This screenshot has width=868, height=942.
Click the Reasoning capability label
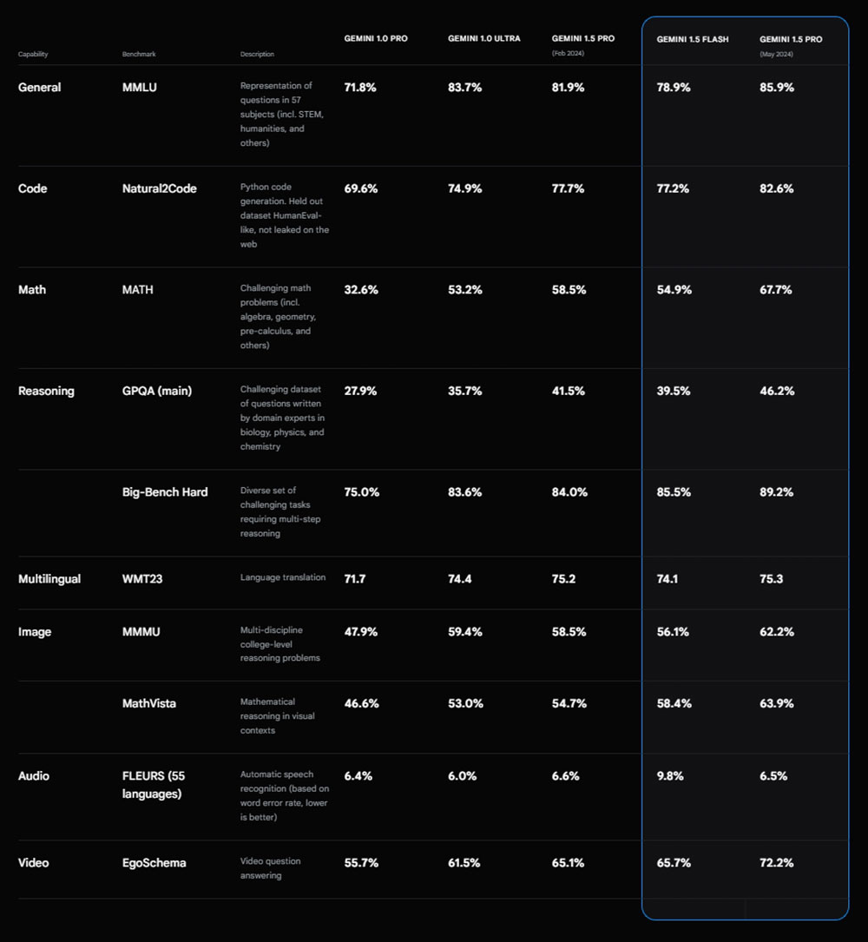tap(46, 391)
